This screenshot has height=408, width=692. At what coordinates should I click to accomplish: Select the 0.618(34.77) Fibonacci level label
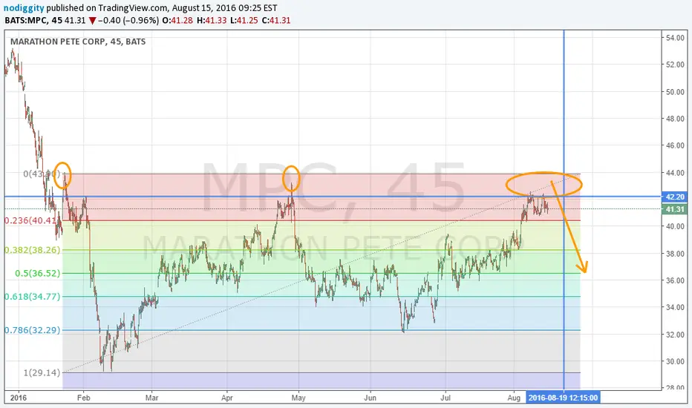[32, 297]
